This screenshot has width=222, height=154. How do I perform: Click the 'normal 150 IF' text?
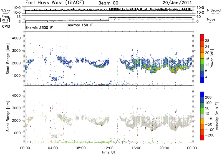click(80, 25)
